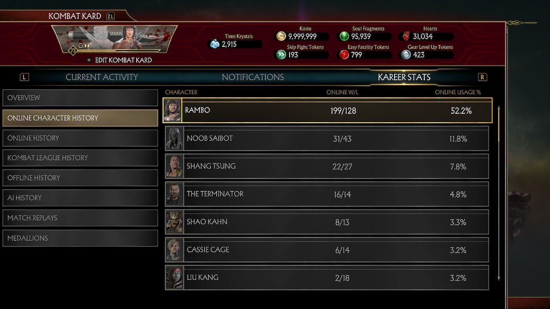This screenshot has width=550, height=309.
Task: Click the character list scrollbar
Action: 498,193
